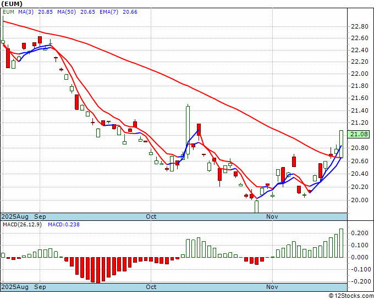The image size is (374, 300).
Task: Click Oct on the MACD time axis
Action: click(151, 287)
